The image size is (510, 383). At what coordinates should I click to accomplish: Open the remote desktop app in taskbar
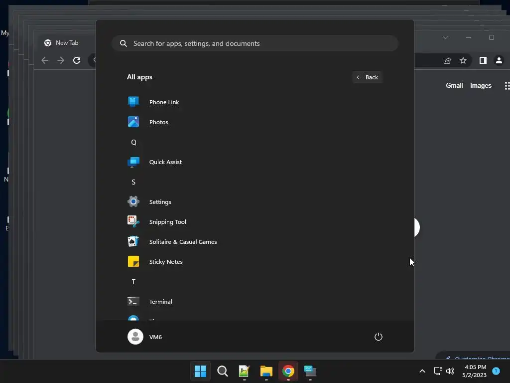click(310, 371)
